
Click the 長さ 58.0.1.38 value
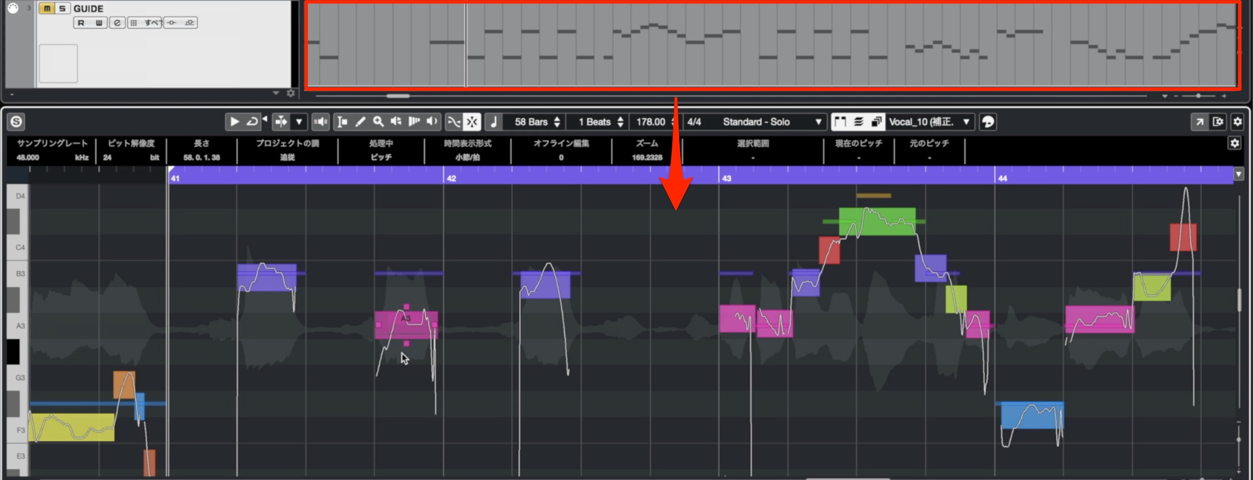(201, 157)
